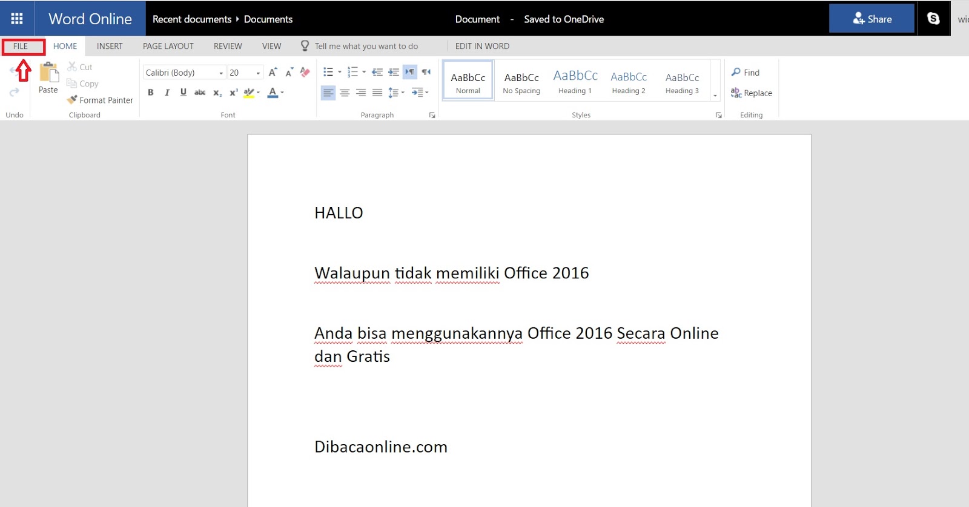This screenshot has width=969, height=507.
Task: Go to Recent documents breadcrumb
Action: click(192, 19)
